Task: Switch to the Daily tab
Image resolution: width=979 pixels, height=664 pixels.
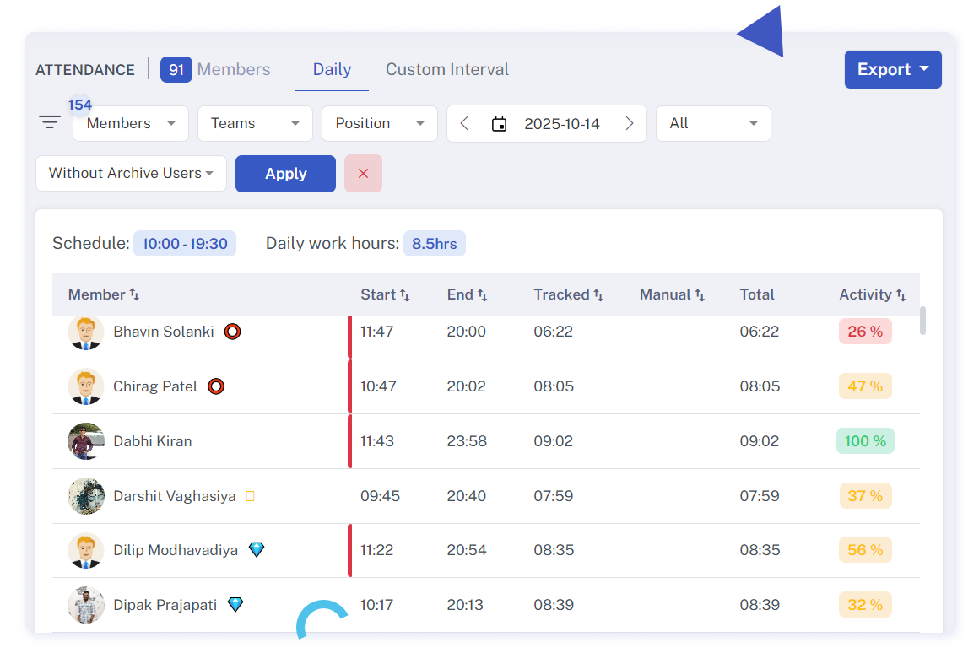Action: click(x=332, y=69)
